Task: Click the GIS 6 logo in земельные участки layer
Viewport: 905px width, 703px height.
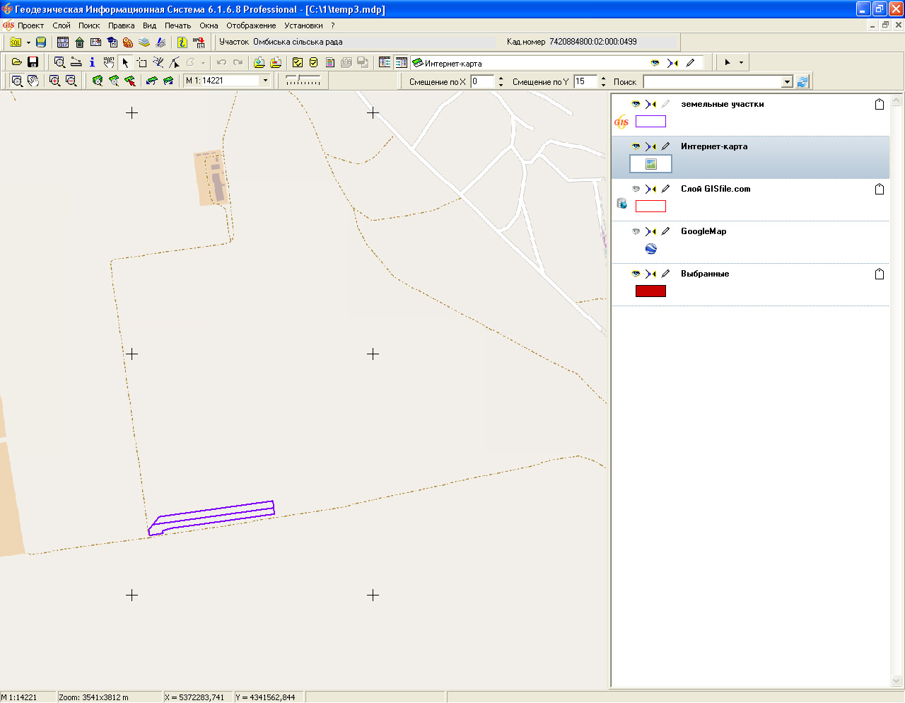Action: [621, 122]
